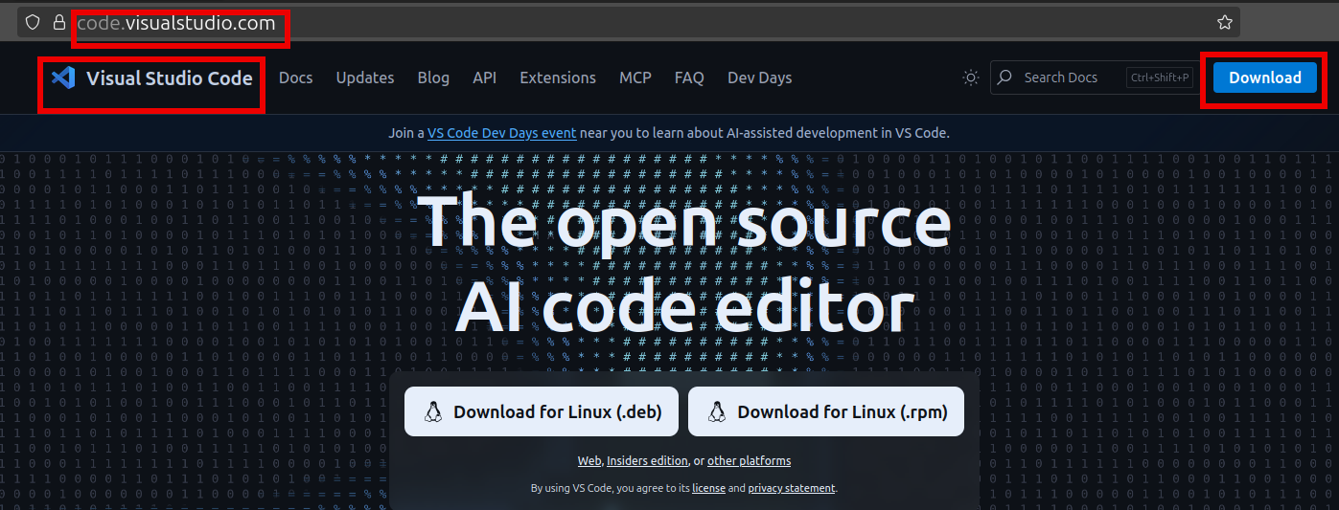This screenshot has height=510, width=1339.
Task: Open the MCP navigation item
Action: [635, 78]
